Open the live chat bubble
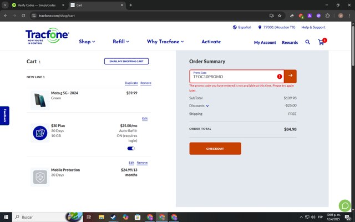 point(344,205)
